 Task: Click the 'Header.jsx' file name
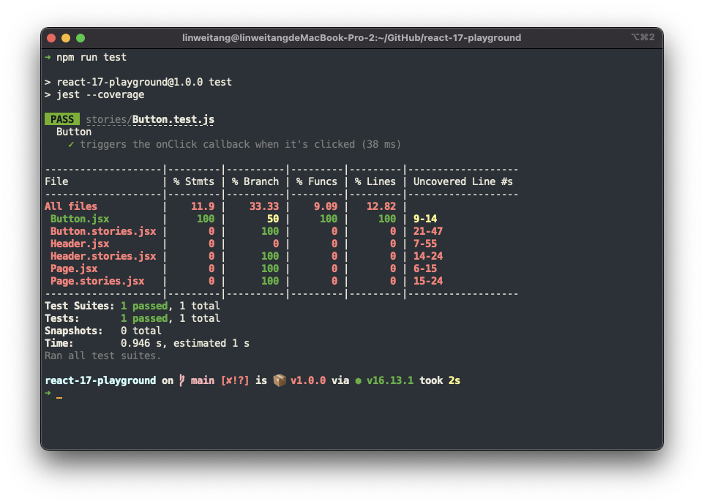(x=80, y=244)
